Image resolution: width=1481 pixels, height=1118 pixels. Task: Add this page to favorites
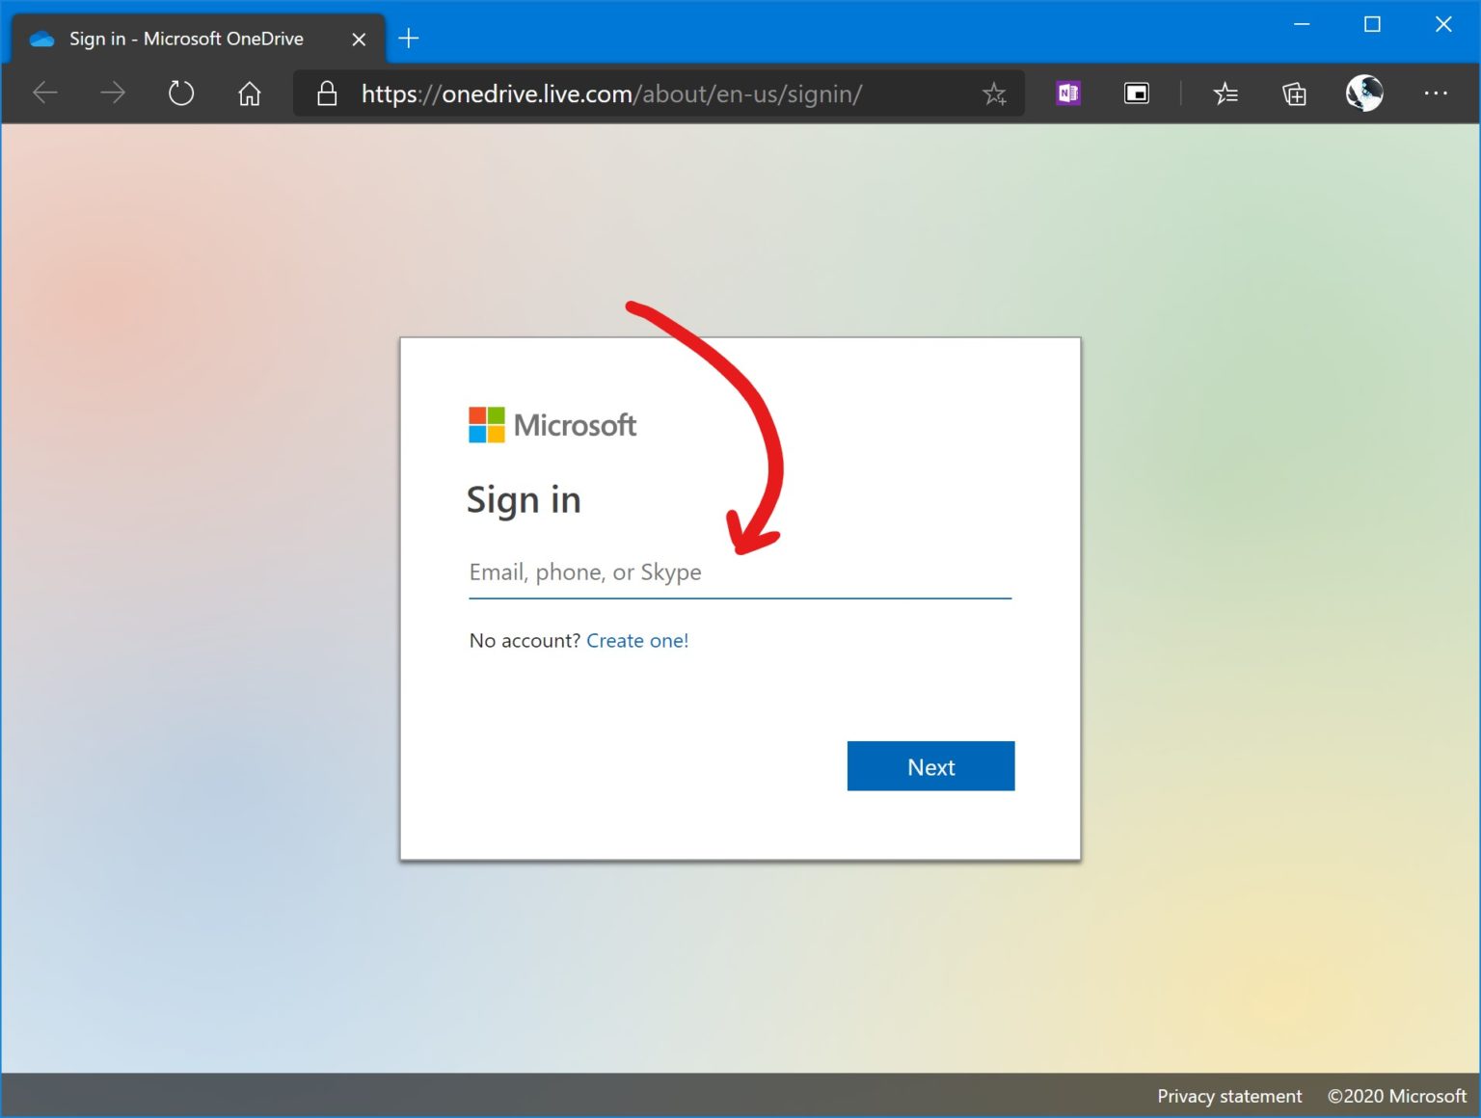pyautogui.click(x=994, y=93)
